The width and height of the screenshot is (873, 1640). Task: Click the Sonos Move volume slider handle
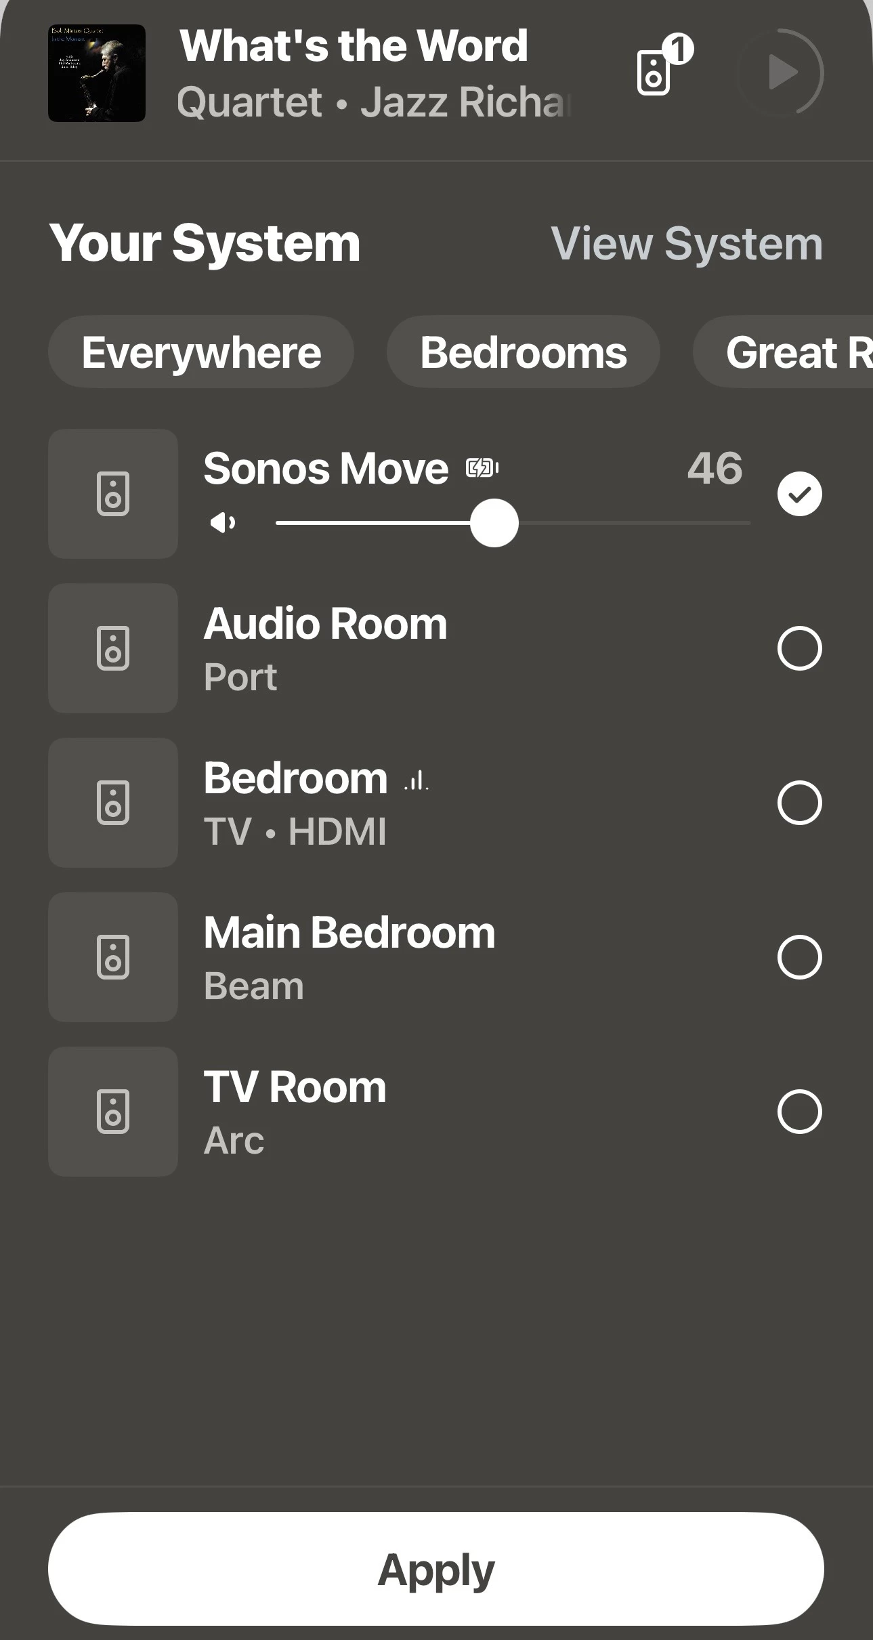(x=494, y=523)
